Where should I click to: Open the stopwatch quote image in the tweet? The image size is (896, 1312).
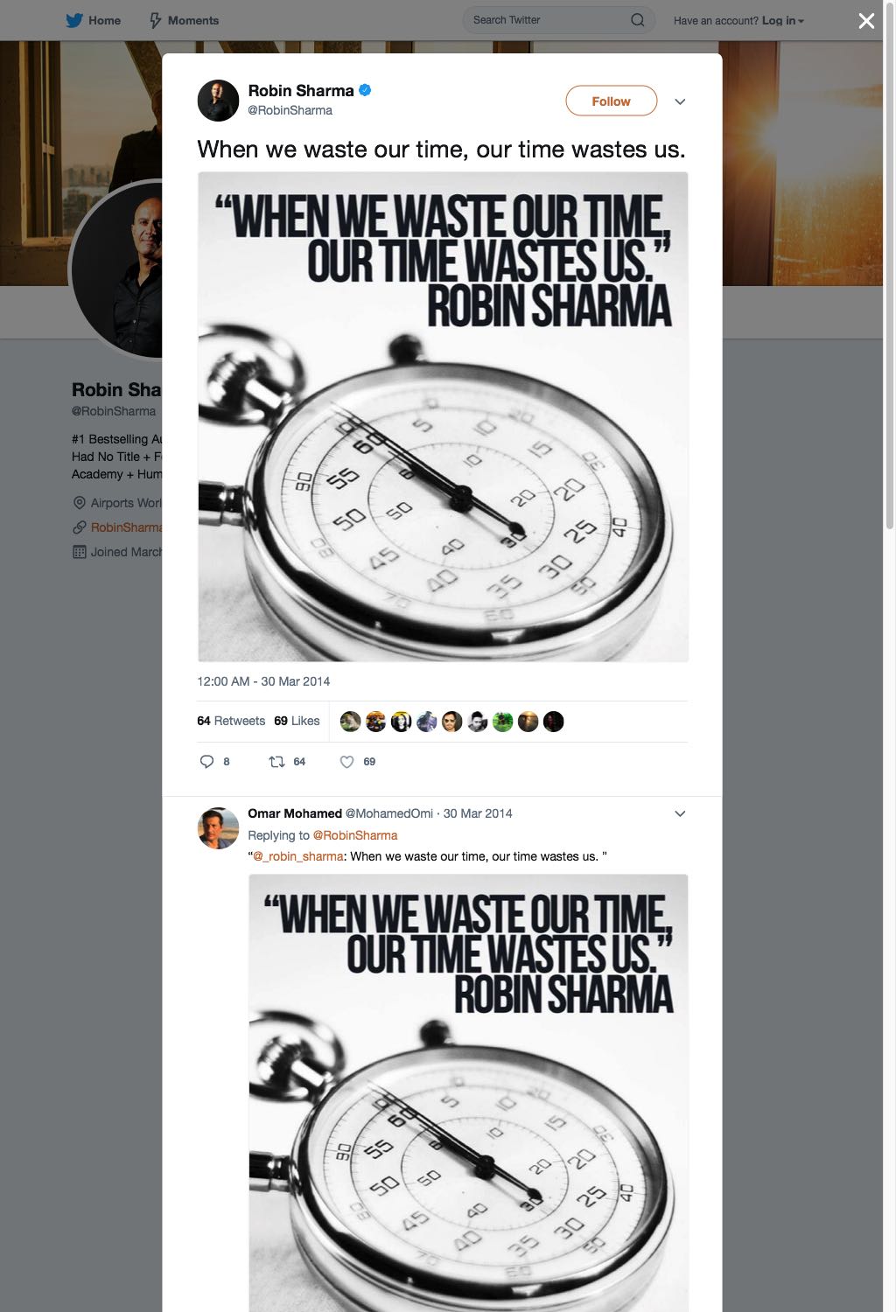point(443,416)
